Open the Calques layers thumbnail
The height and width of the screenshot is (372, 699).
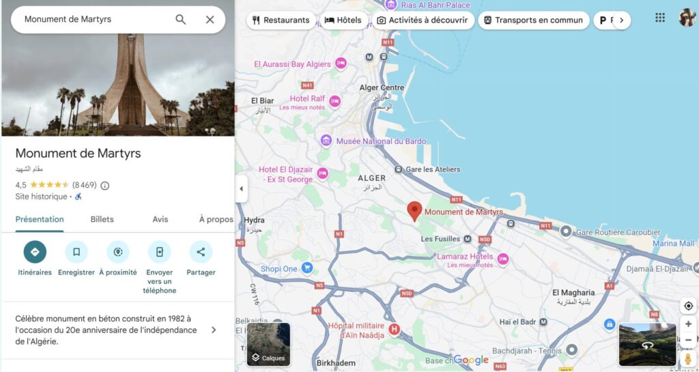pyautogui.click(x=268, y=345)
